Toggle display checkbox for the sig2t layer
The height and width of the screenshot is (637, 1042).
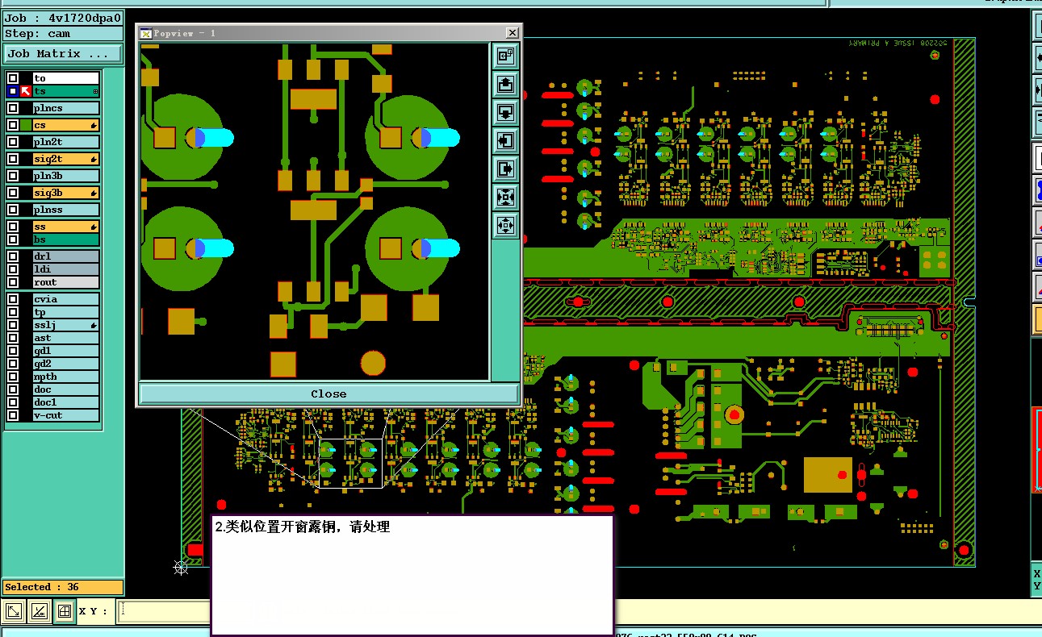13,160
